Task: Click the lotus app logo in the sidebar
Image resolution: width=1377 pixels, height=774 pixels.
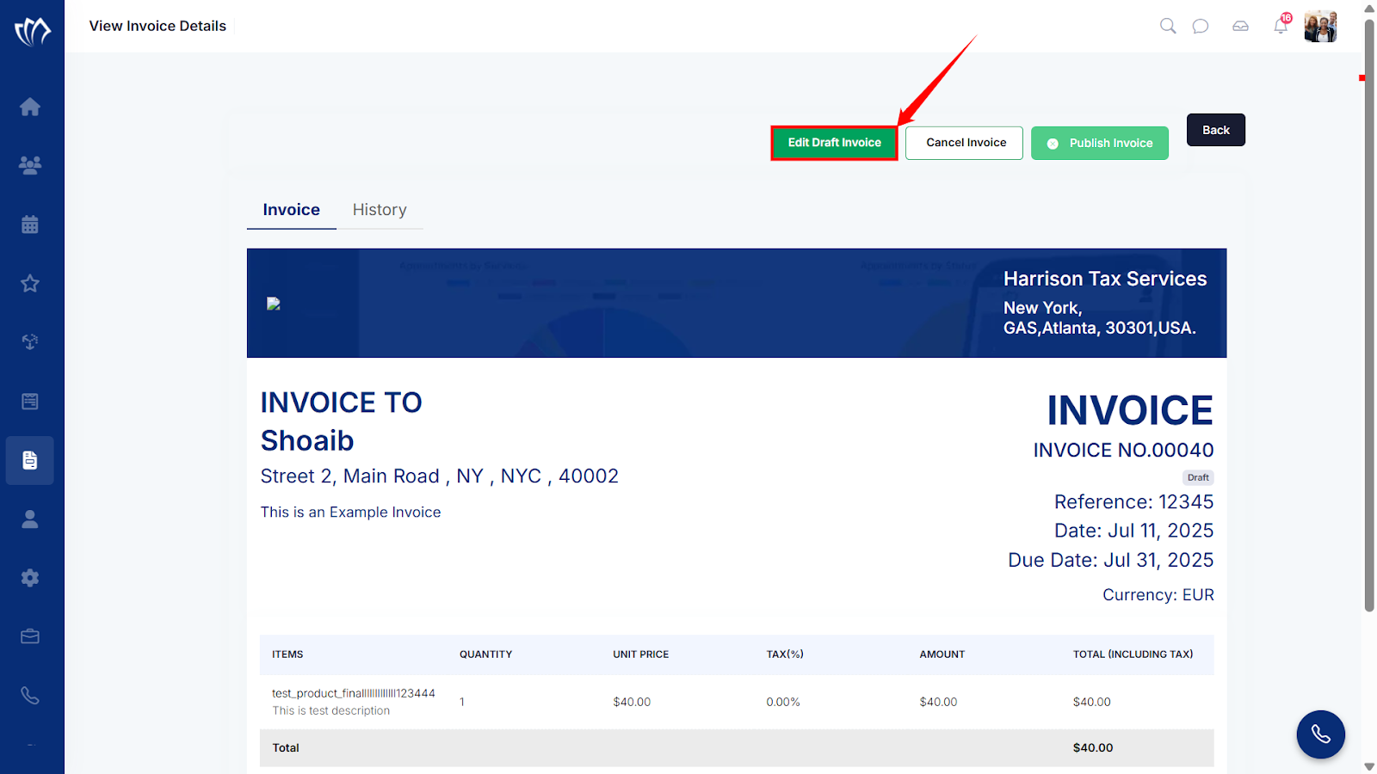Action: [x=32, y=31]
